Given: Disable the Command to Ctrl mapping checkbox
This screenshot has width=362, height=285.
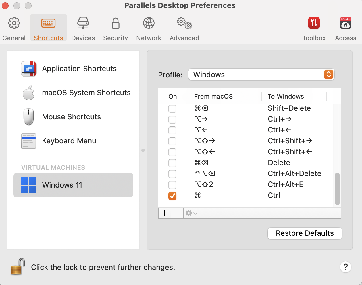Looking at the screenshot, I should (x=172, y=196).
